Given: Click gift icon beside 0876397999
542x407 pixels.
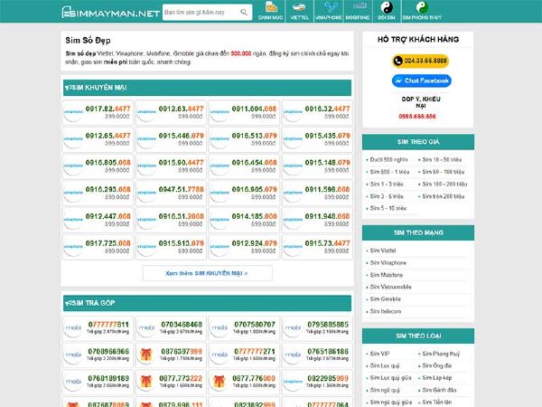Looking at the screenshot, I should coord(146,355).
